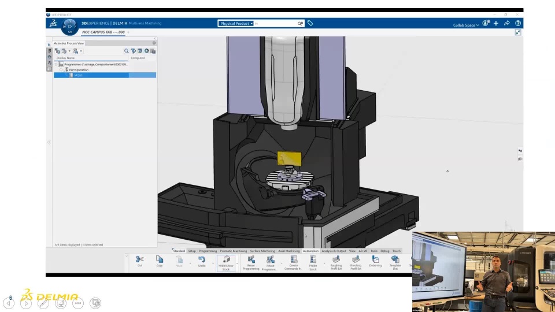Click the Activities Process View tab

click(x=69, y=43)
